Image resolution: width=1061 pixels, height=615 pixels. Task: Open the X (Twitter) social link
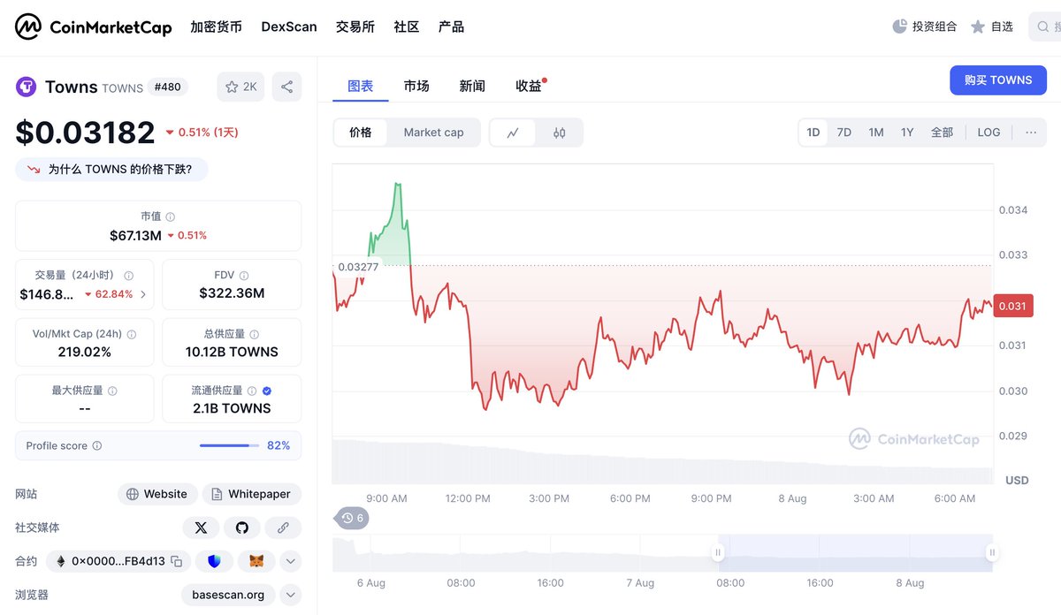(x=201, y=528)
